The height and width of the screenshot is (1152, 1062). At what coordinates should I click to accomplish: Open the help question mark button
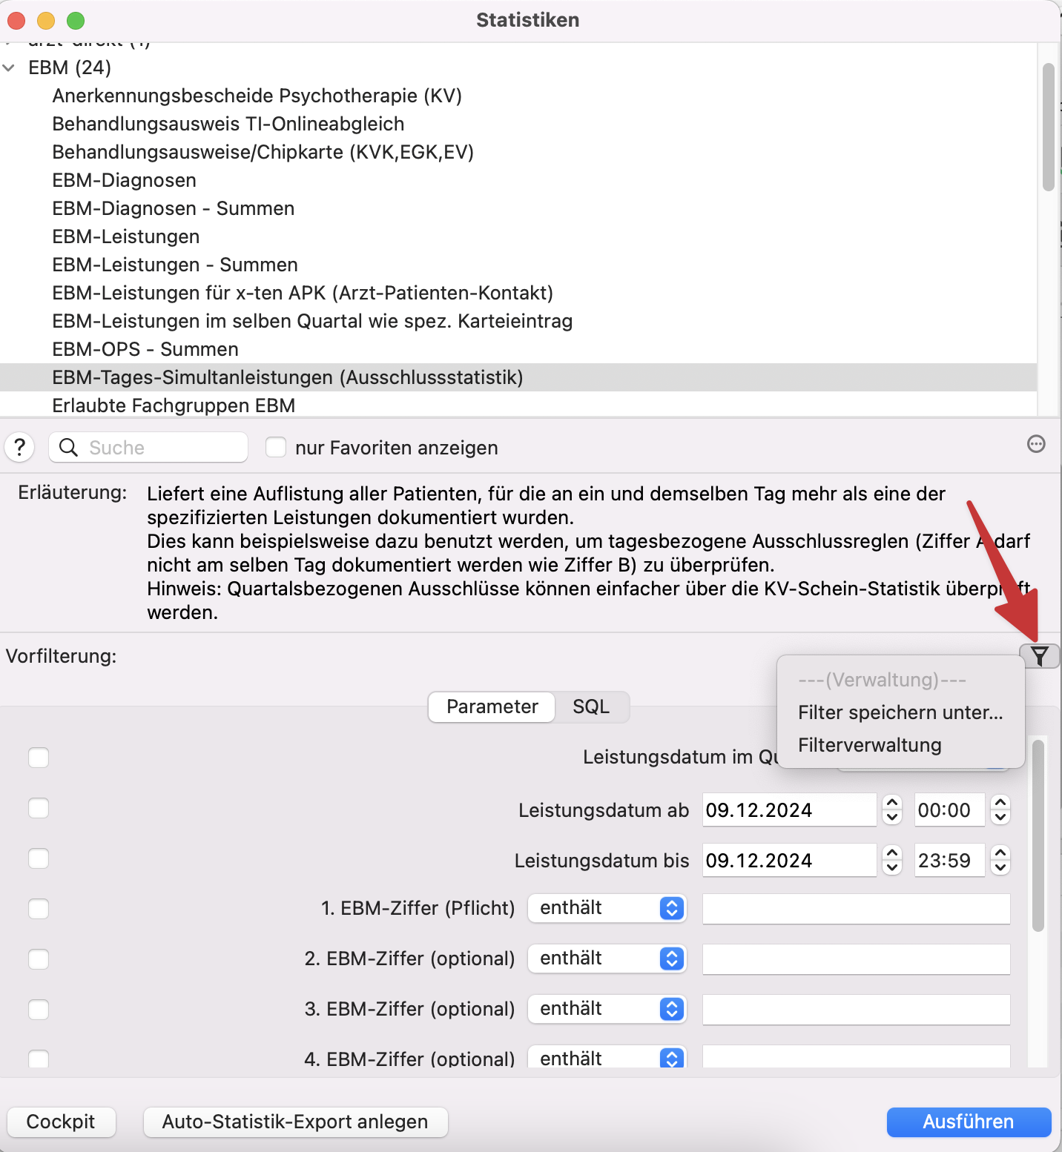[20, 447]
